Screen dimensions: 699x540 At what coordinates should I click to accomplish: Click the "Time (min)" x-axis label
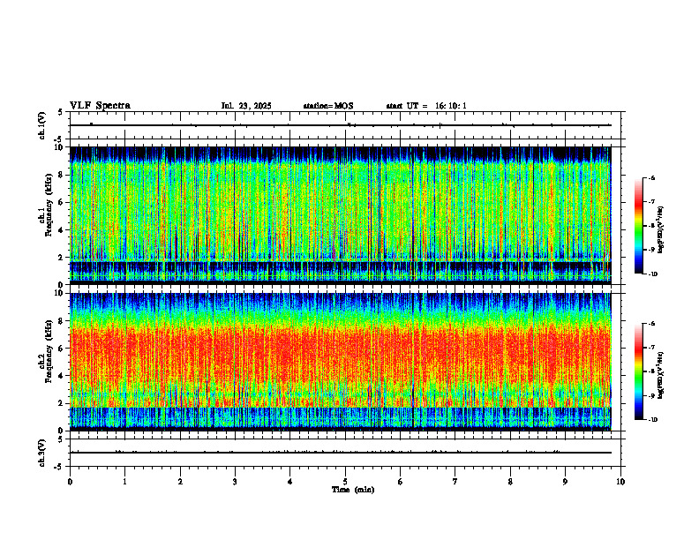353,490
